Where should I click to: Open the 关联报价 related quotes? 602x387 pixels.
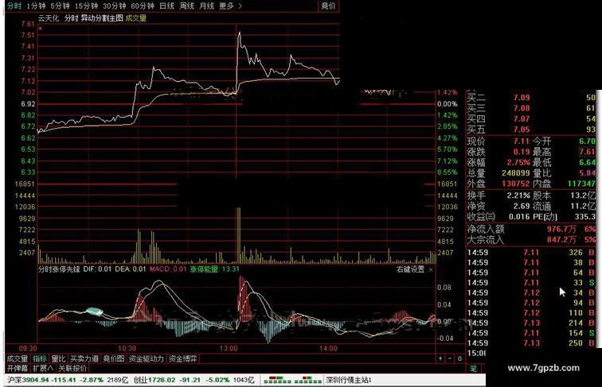point(72,368)
